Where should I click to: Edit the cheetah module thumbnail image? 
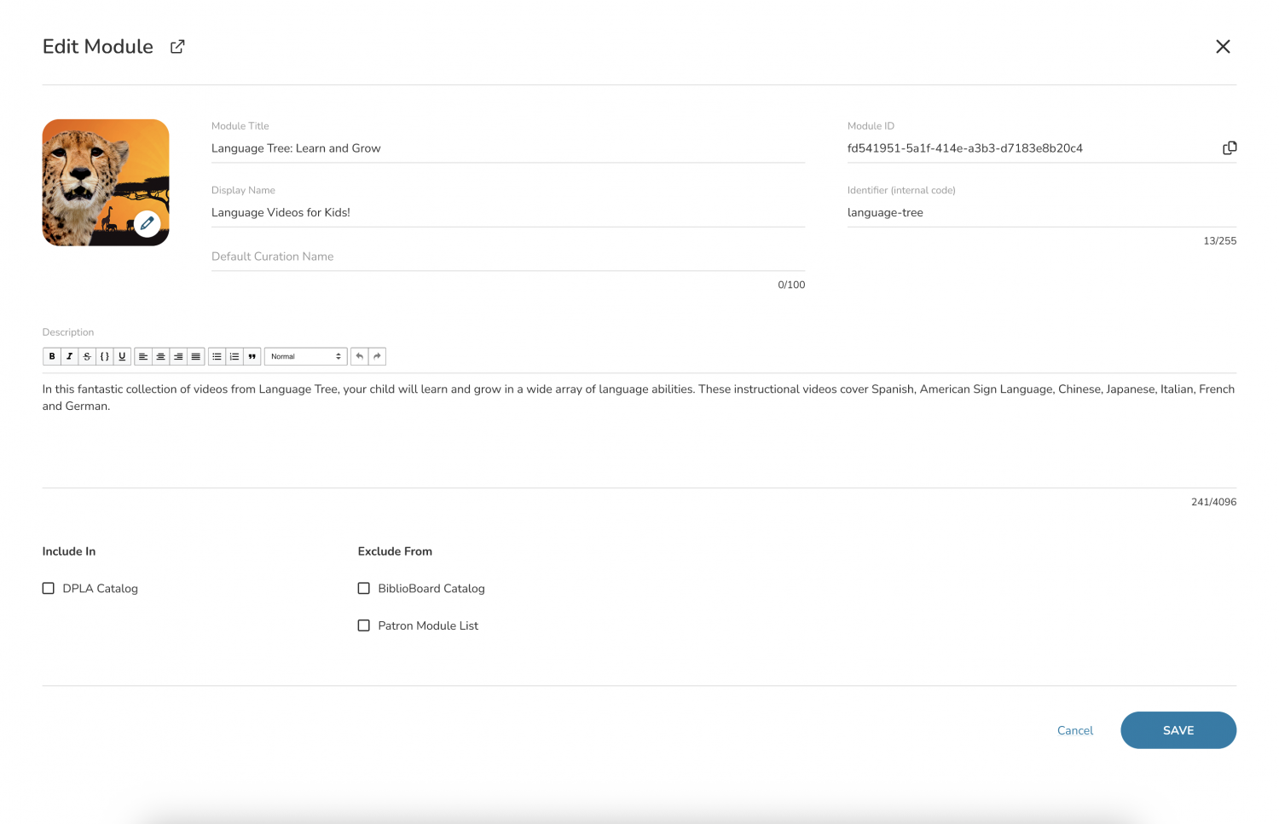click(148, 223)
